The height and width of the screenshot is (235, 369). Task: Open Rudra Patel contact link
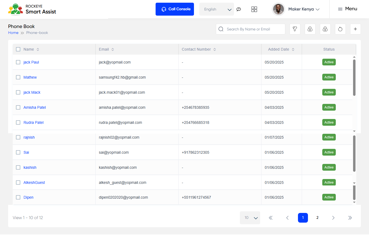coord(33,122)
